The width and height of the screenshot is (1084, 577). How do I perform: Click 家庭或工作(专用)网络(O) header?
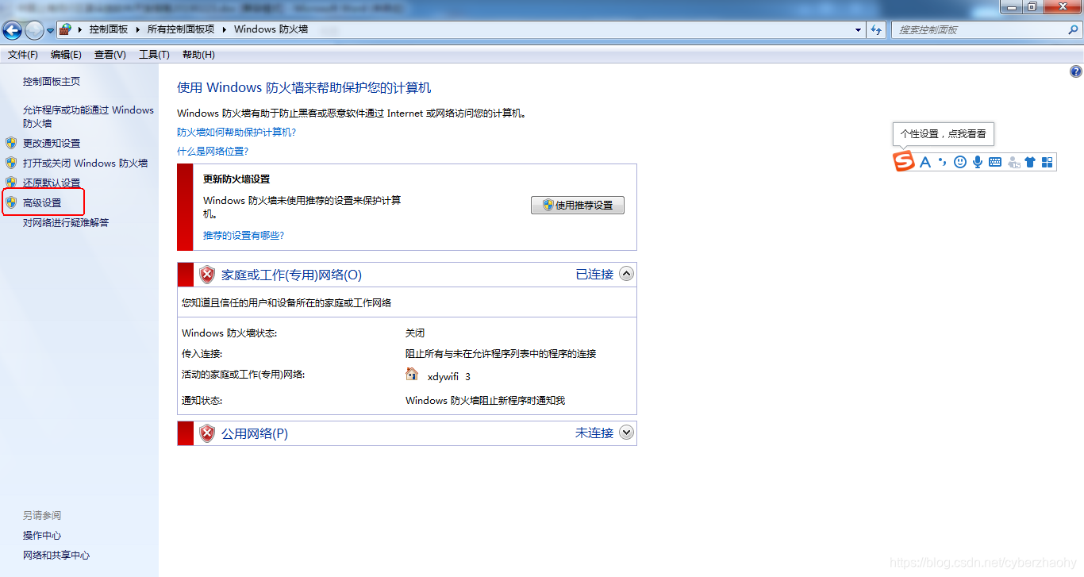click(x=291, y=275)
